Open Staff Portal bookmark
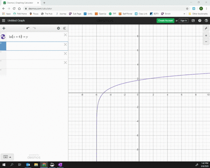210x168 pixels. pos(126,14)
